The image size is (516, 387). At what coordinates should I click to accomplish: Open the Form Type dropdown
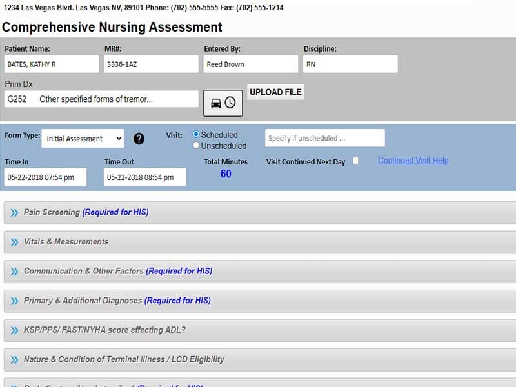pos(83,139)
